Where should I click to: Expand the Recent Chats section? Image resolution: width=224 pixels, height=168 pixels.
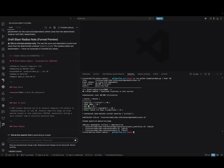15,152
